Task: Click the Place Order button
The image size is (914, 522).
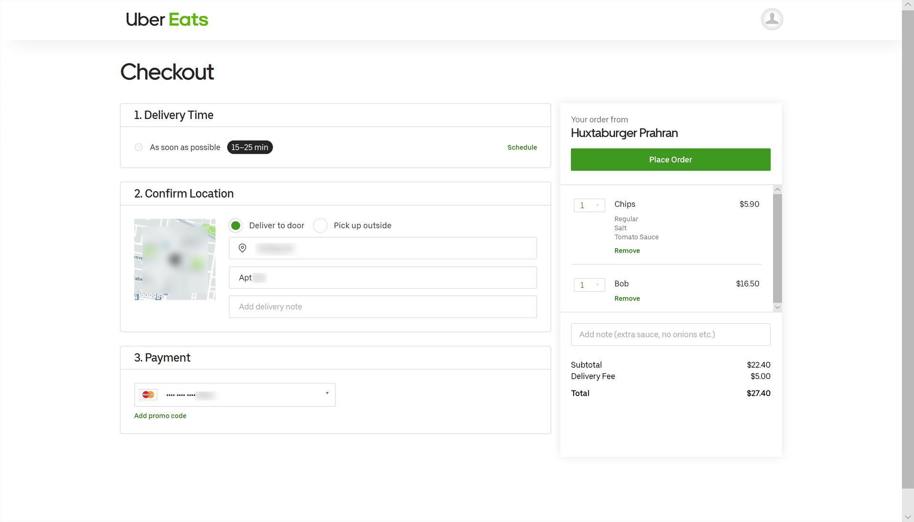Action: tap(670, 160)
